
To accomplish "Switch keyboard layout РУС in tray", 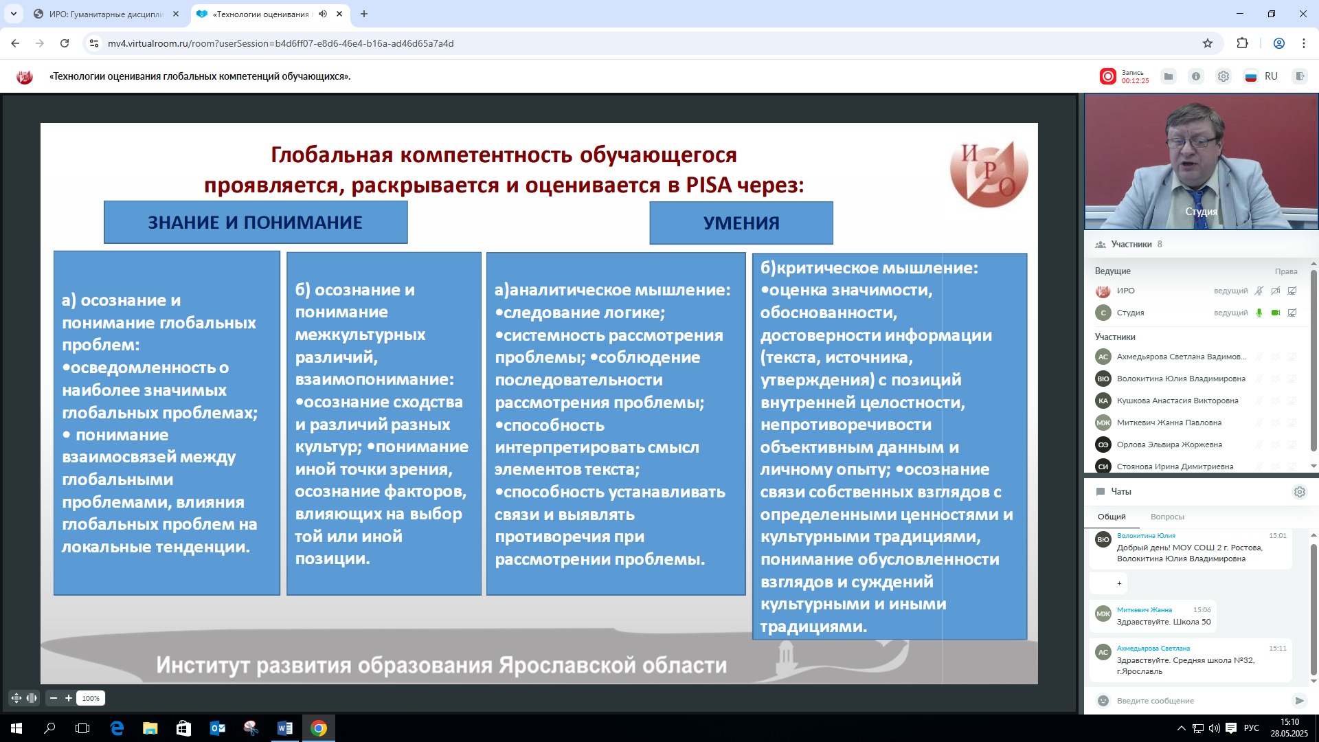I will (1252, 728).
